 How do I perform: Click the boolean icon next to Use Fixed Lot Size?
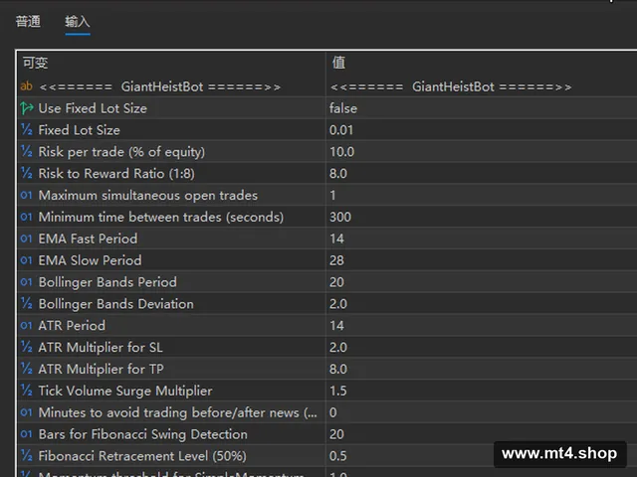(x=27, y=108)
